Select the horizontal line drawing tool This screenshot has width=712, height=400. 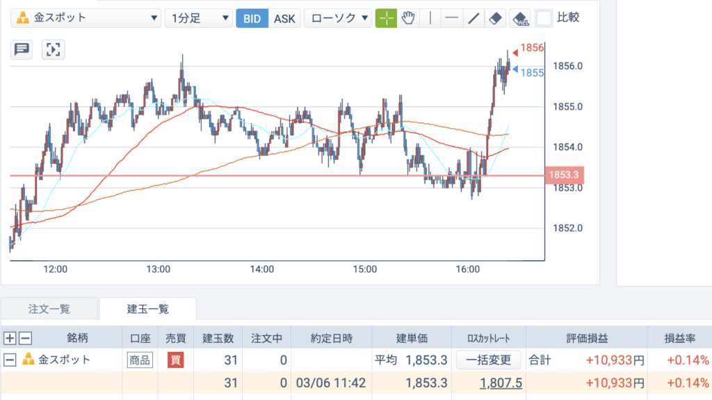click(x=451, y=18)
